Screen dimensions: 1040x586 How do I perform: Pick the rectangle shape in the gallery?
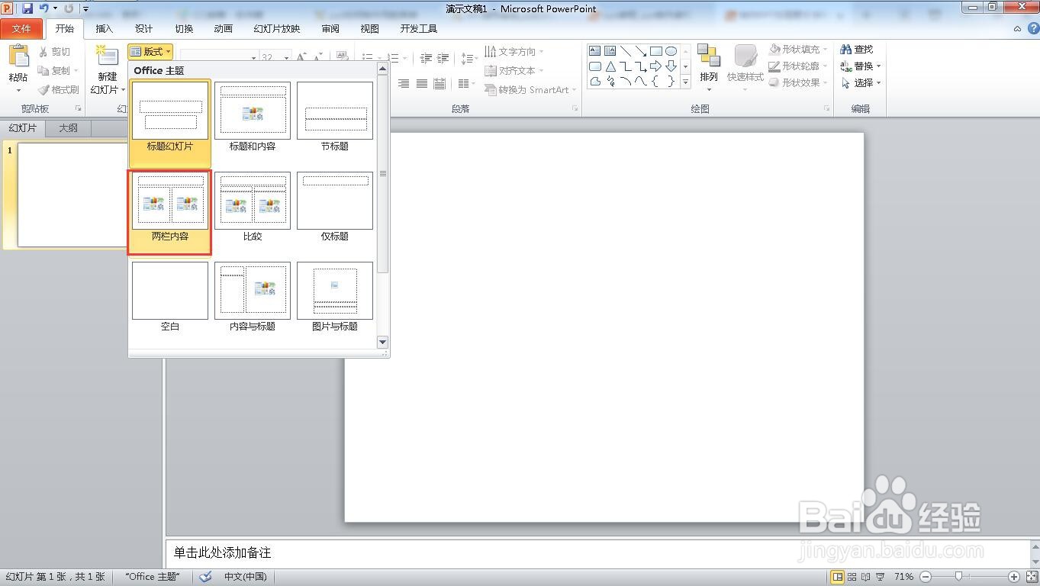point(655,51)
